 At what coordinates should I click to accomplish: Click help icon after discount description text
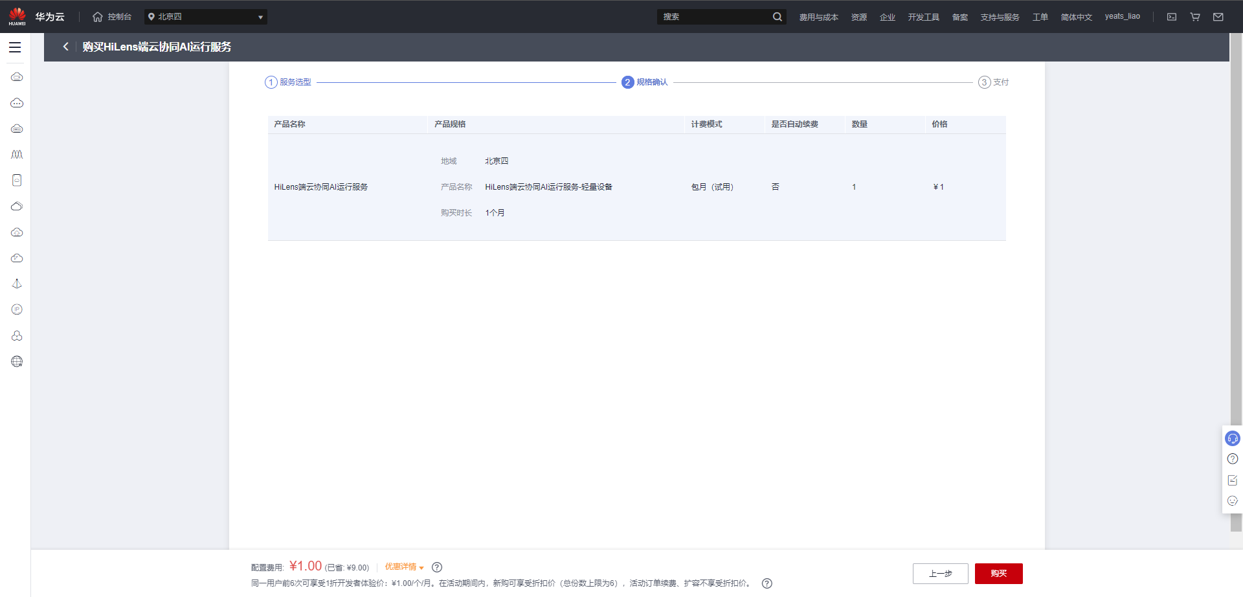tap(767, 583)
